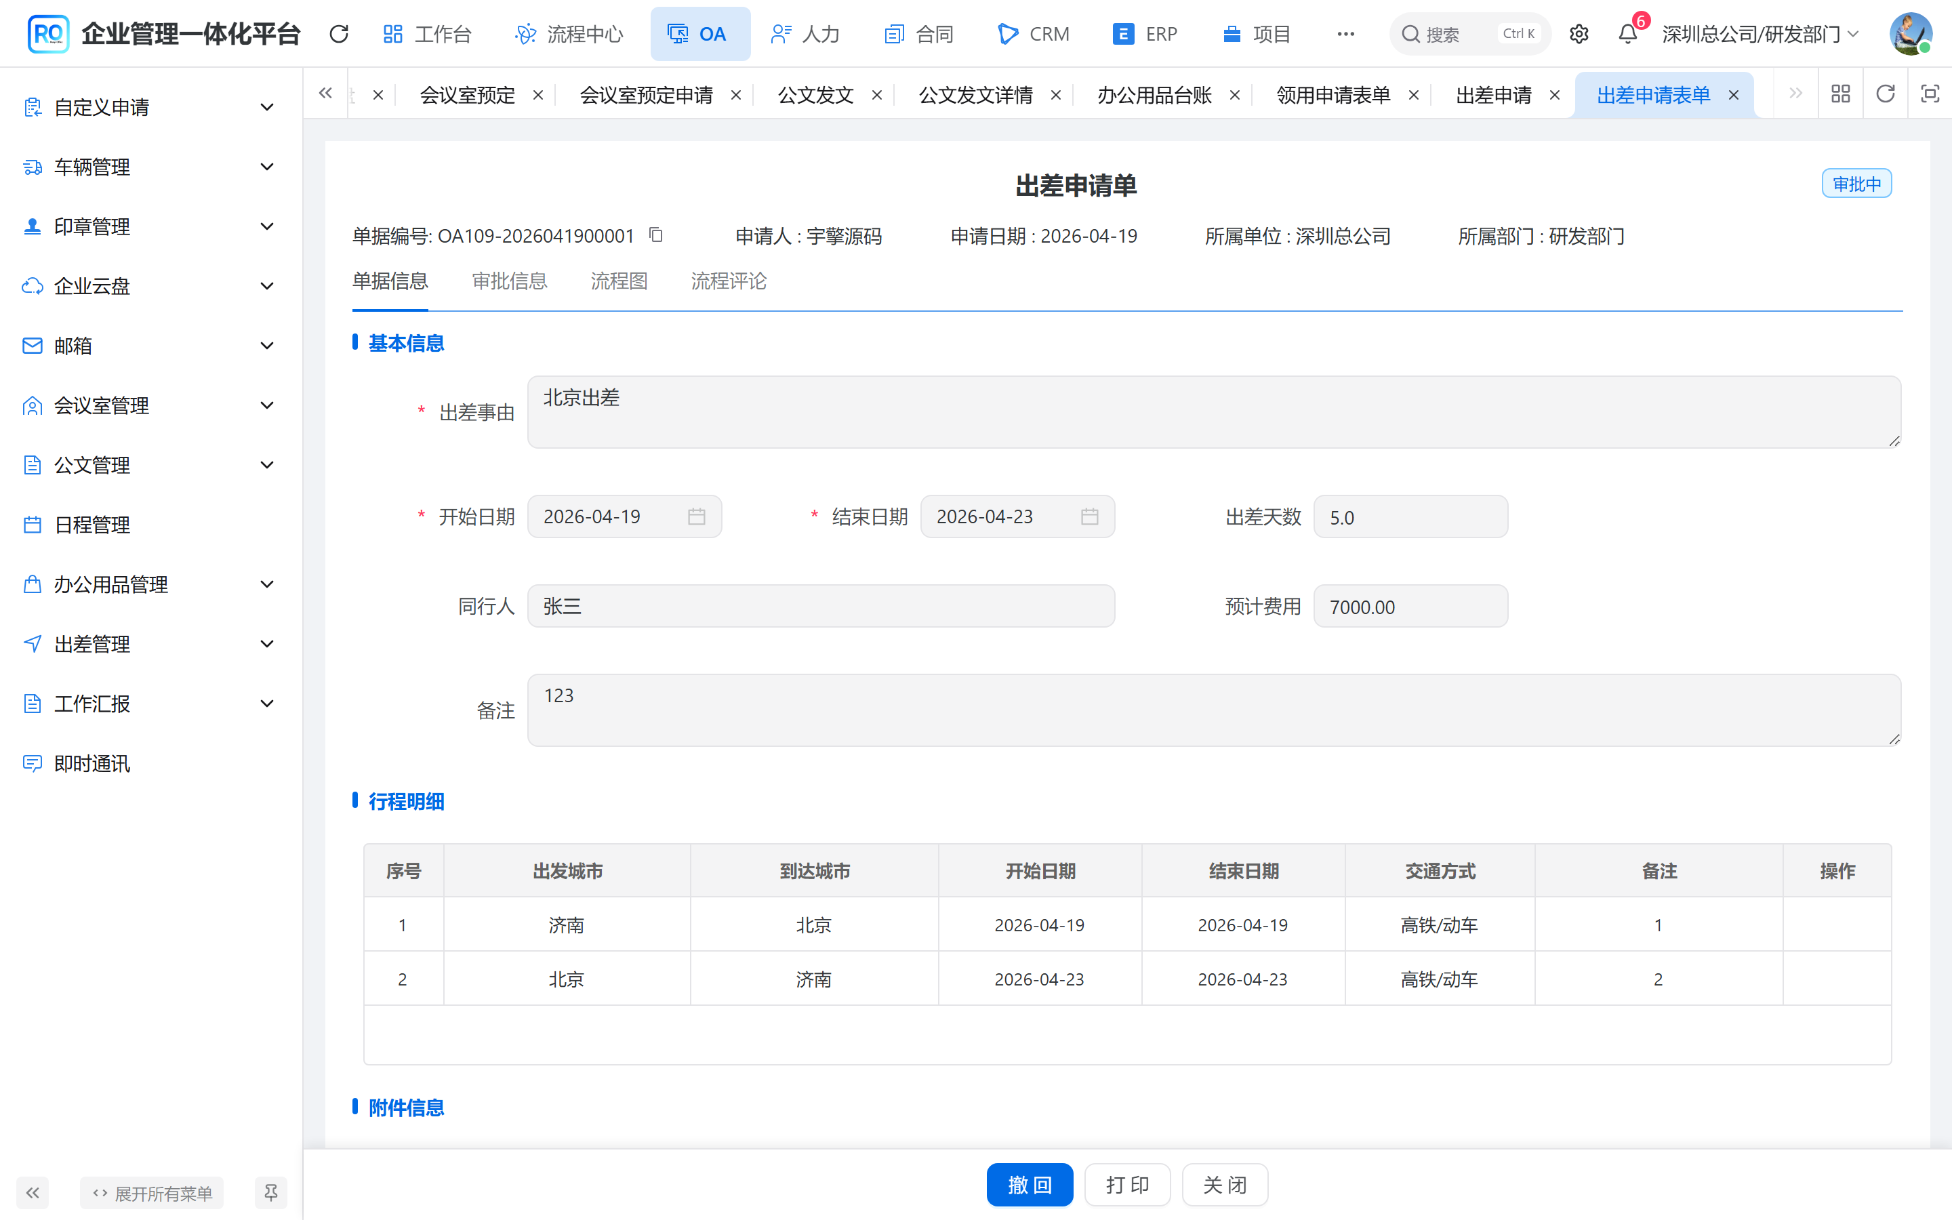Image resolution: width=1952 pixels, height=1220 pixels.
Task: Click the user avatar at top right
Action: click(x=1910, y=34)
